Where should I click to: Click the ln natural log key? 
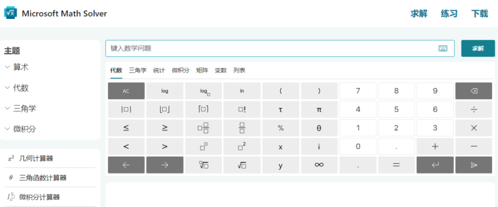tap(242, 91)
